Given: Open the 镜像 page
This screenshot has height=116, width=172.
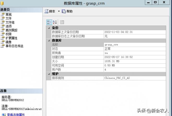Looking at the screenshot, I should 9,42.
